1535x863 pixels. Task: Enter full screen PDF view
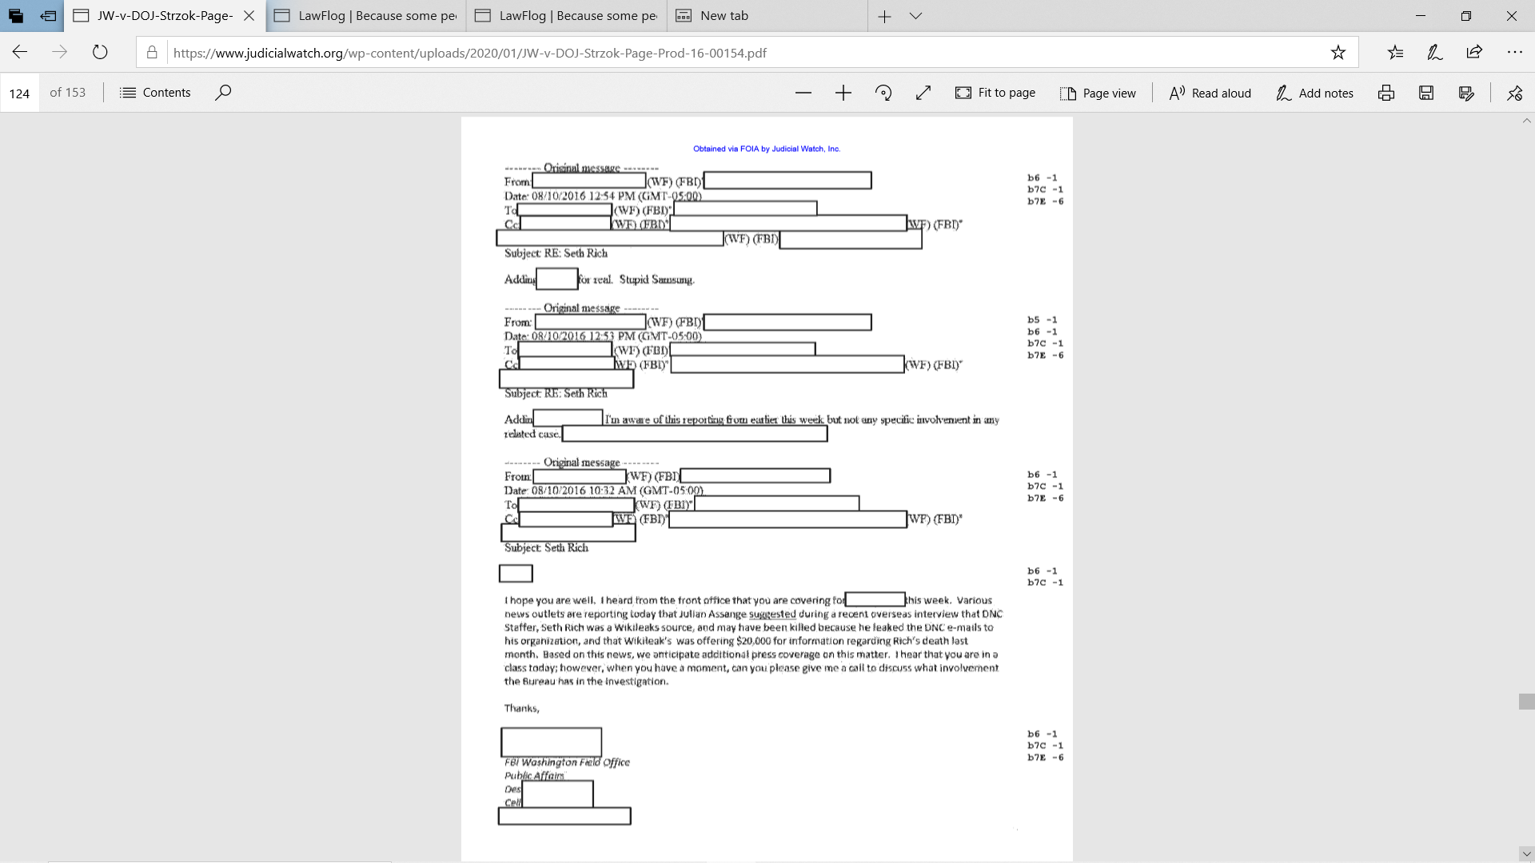[x=923, y=93]
